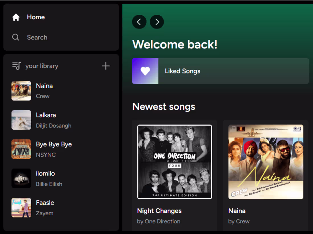
Task: Click the plus icon to add a playlist
Action: coord(106,66)
